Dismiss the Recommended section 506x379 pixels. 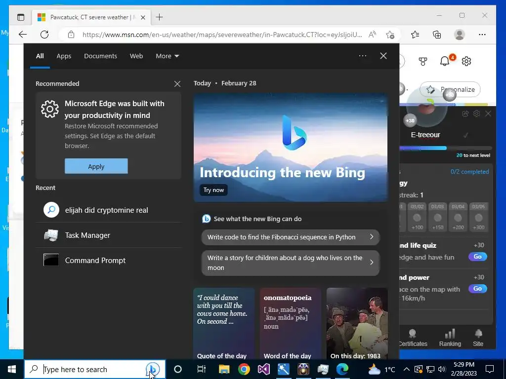177,84
